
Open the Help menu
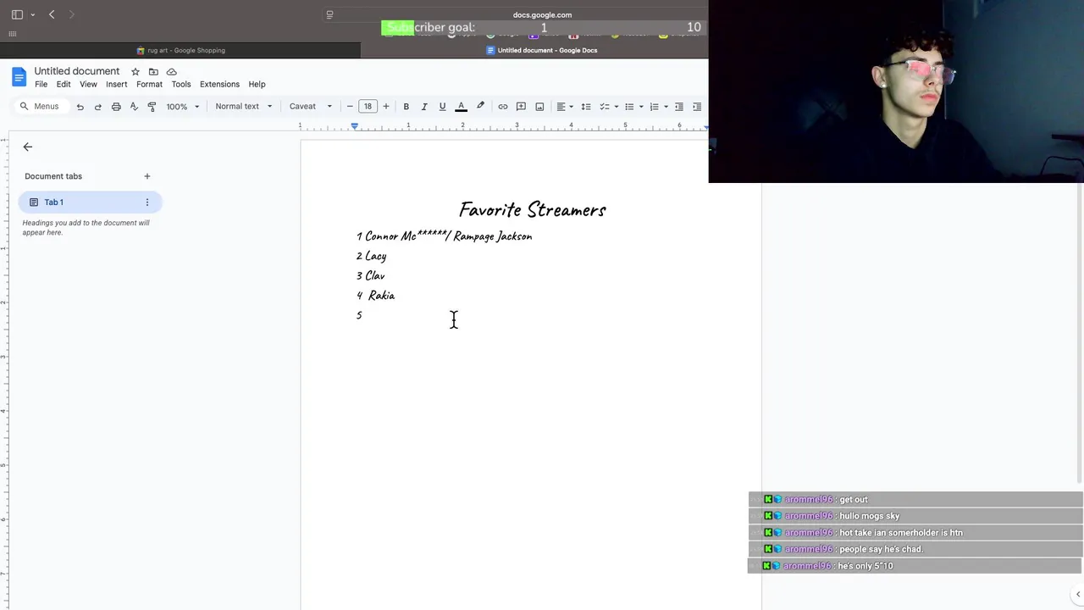click(257, 85)
